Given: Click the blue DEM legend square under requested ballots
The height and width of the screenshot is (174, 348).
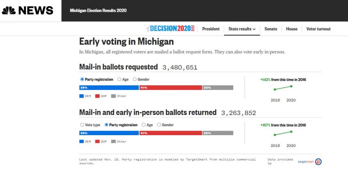Looking at the screenshot, I should pyautogui.click(x=82, y=96).
